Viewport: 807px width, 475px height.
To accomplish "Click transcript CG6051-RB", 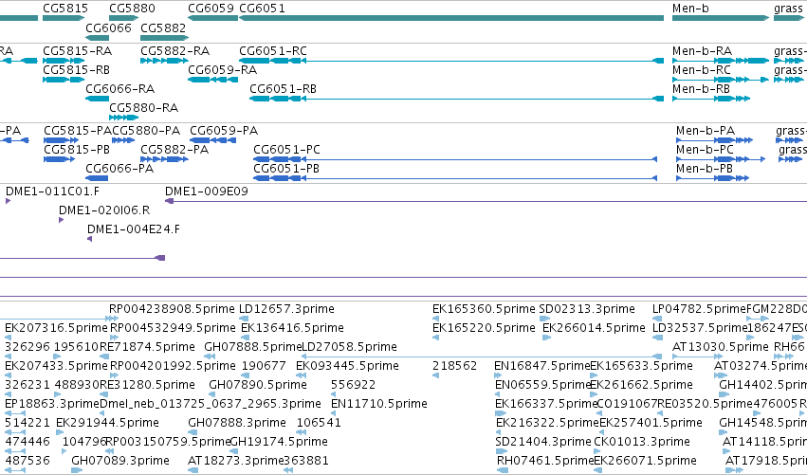I will tap(284, 89).
